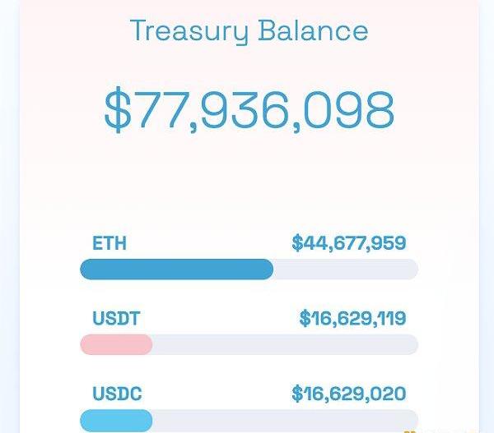494x433 pixels.
Task: Select the USDT asset label
Action: tap(115, 318)
